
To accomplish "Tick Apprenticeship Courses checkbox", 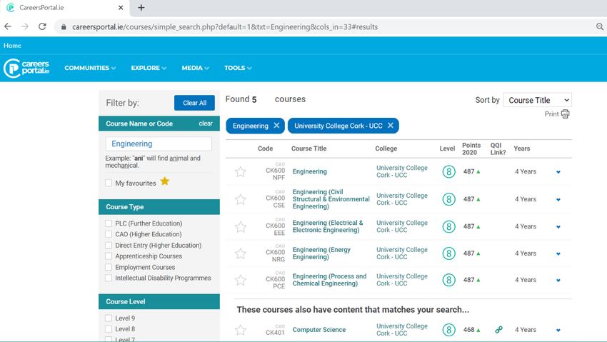I will click(x=109, y=256).
